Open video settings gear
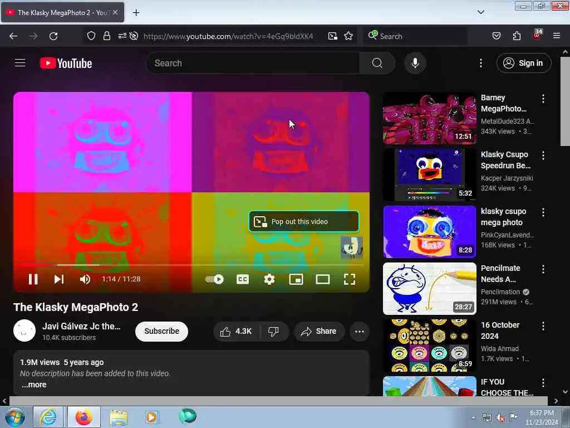Image resolution: width=570 pixels, height=428 pixels. point(269,279)
